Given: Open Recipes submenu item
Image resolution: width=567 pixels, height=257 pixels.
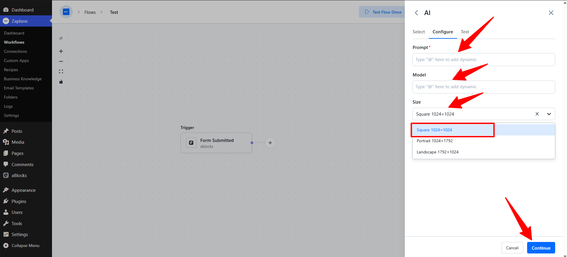Looking at the screenshot, I should click(11, 70).
